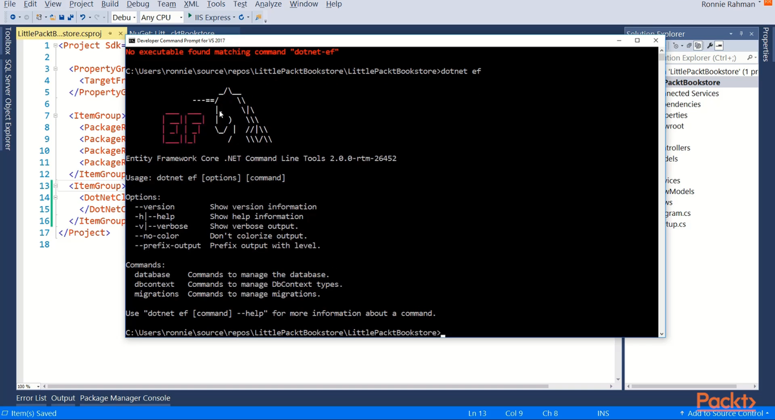Select Dependencies node in Solution Explorer
The width and height of the screenshot is (775, 420).
683,104
